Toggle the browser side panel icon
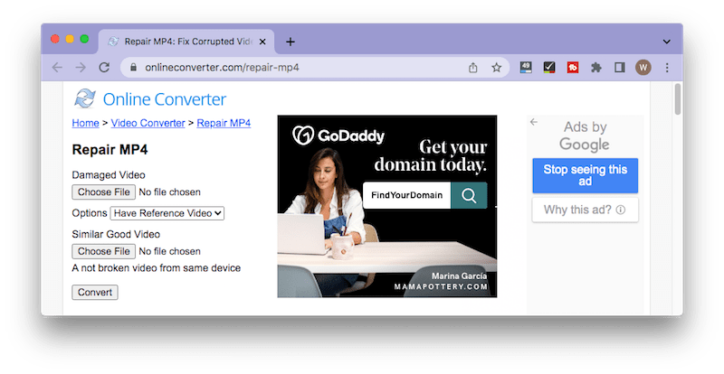This screenshot has height=374, width=724. tap(620, 68)
